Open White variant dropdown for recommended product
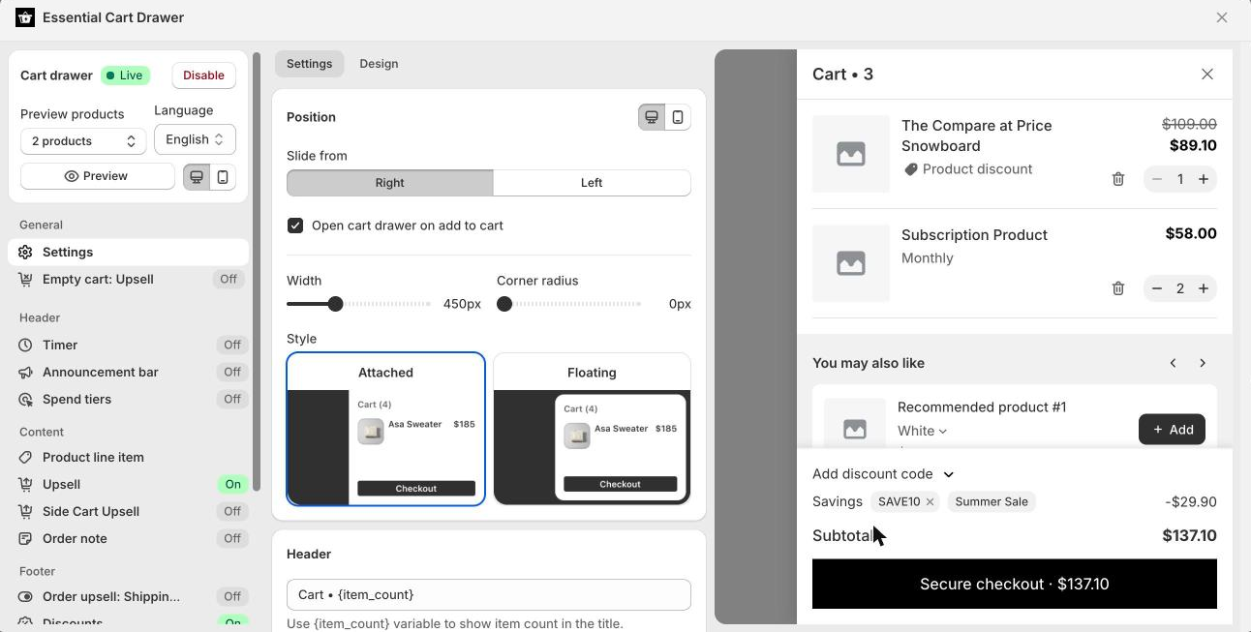1251x632 pixels. pos(922,431)
